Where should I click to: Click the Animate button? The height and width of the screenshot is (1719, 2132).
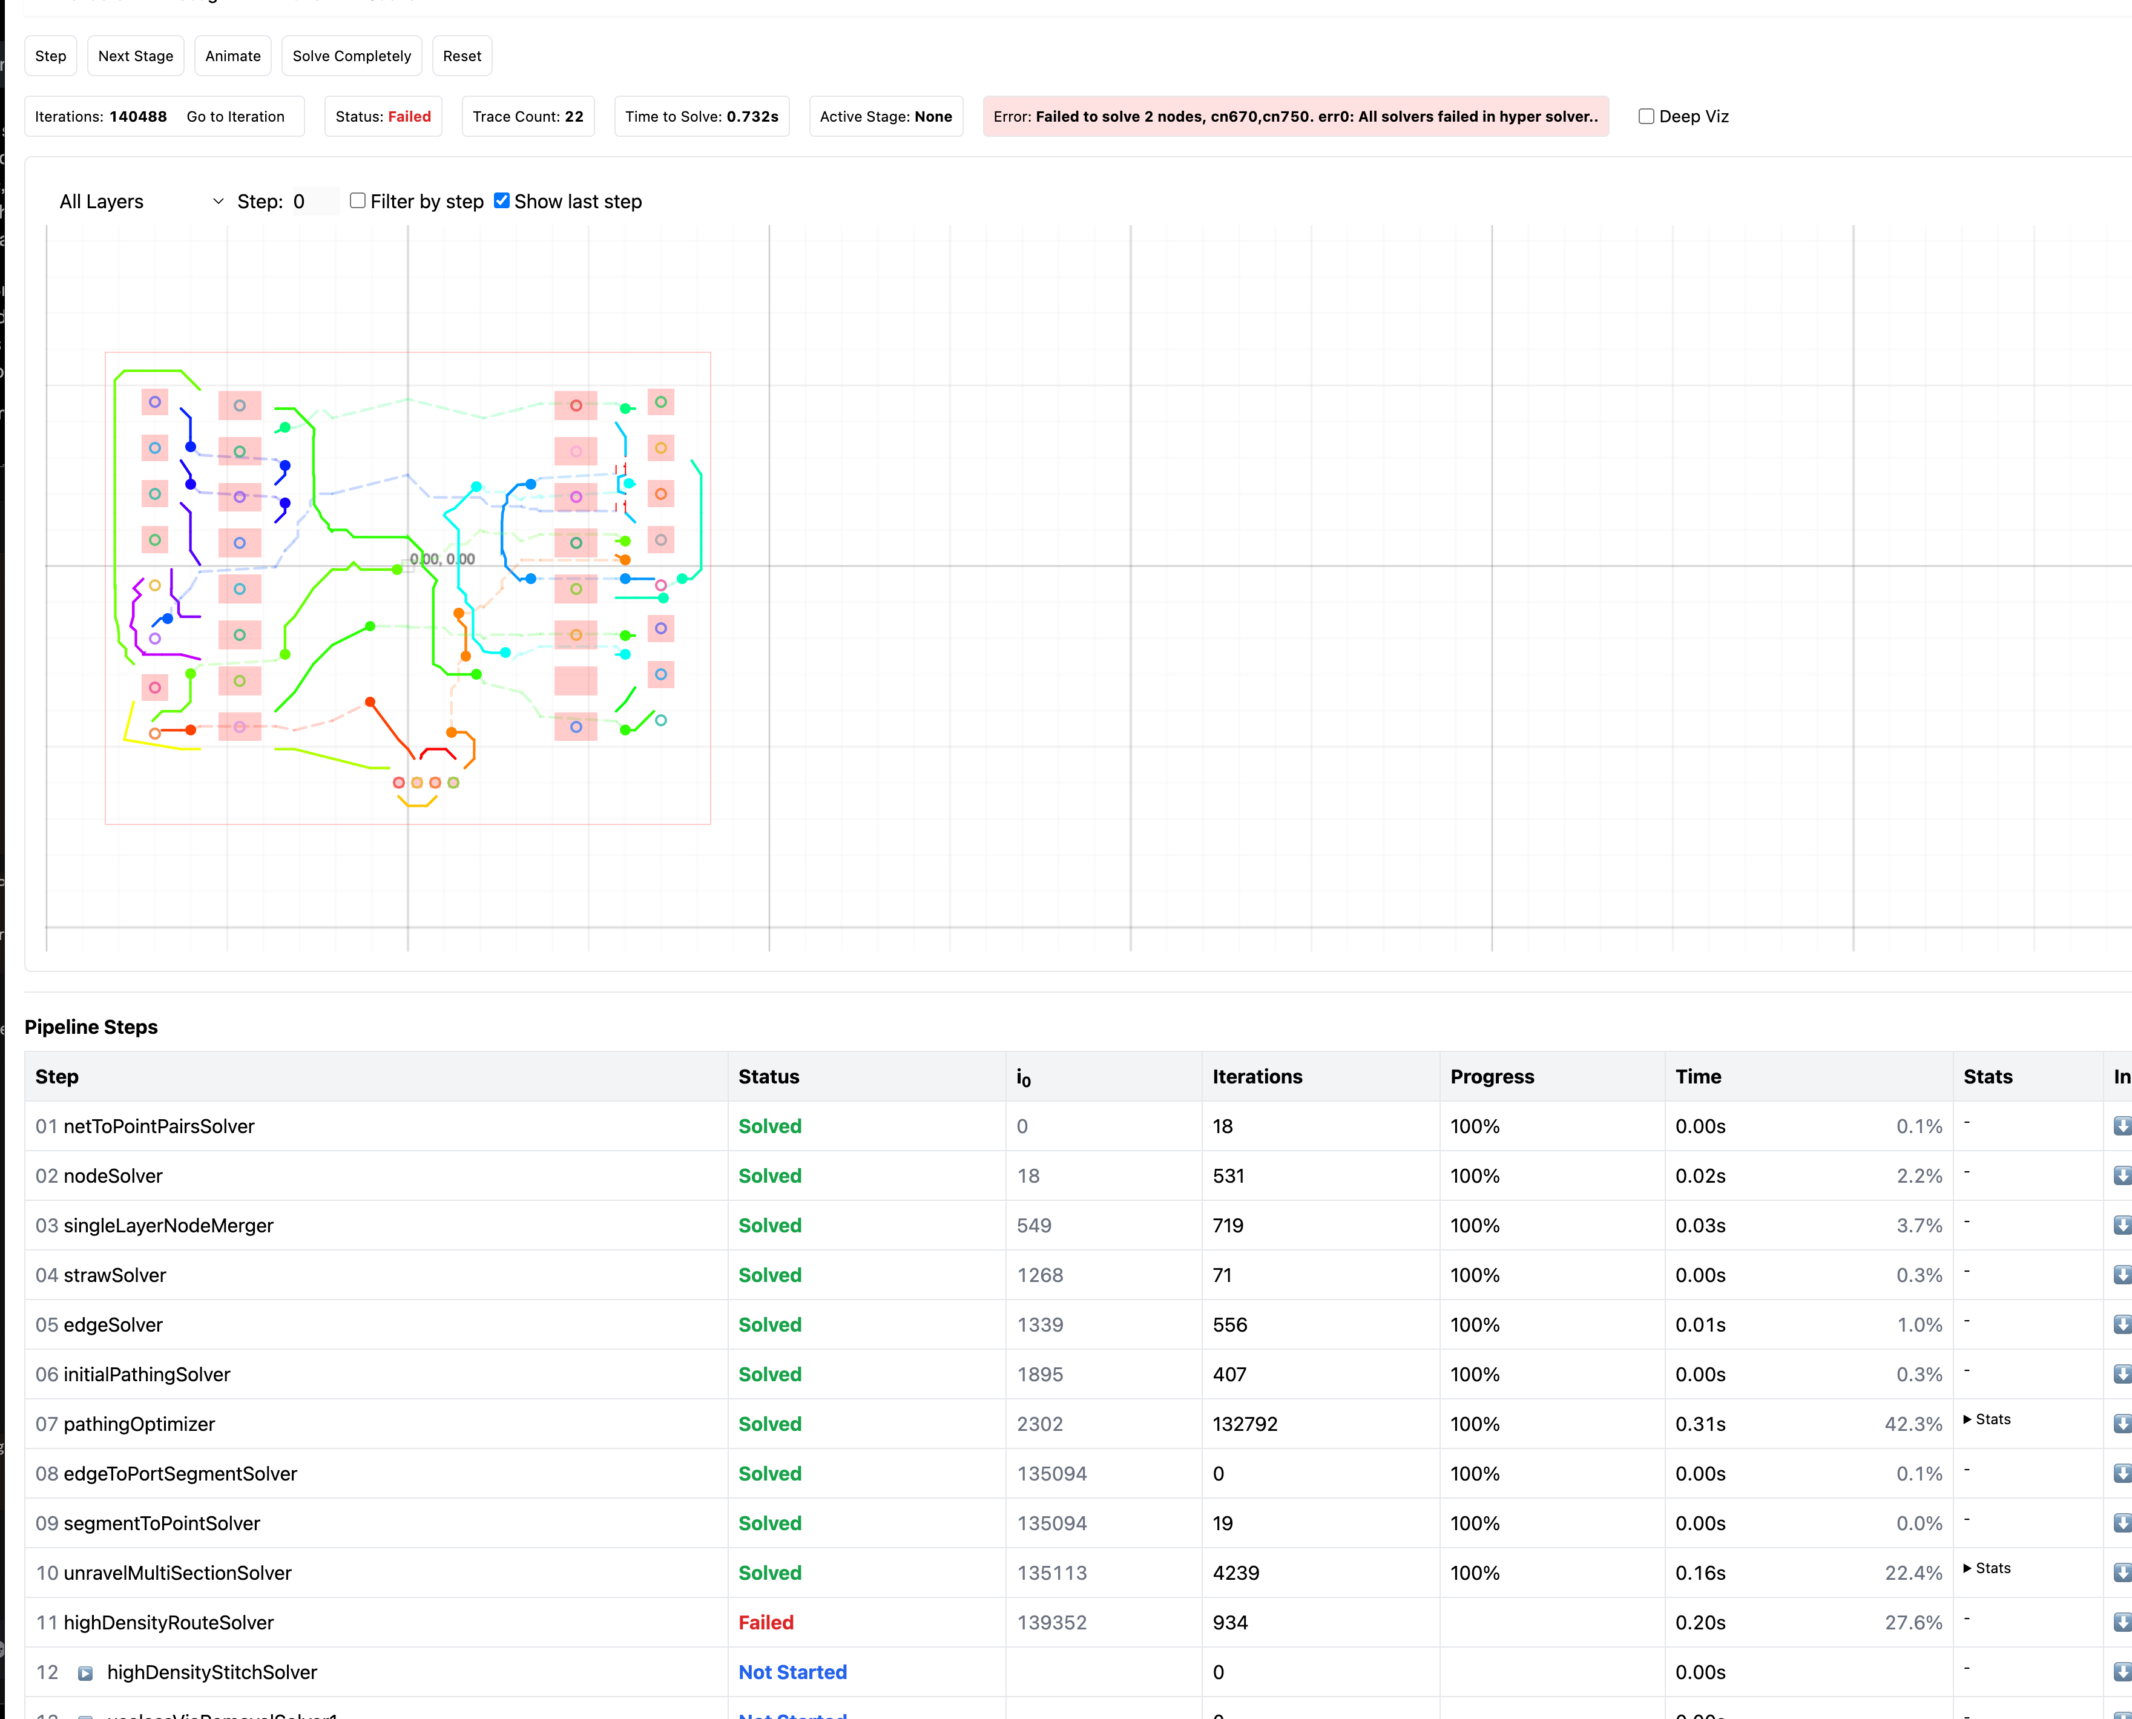tap(232, 56)
